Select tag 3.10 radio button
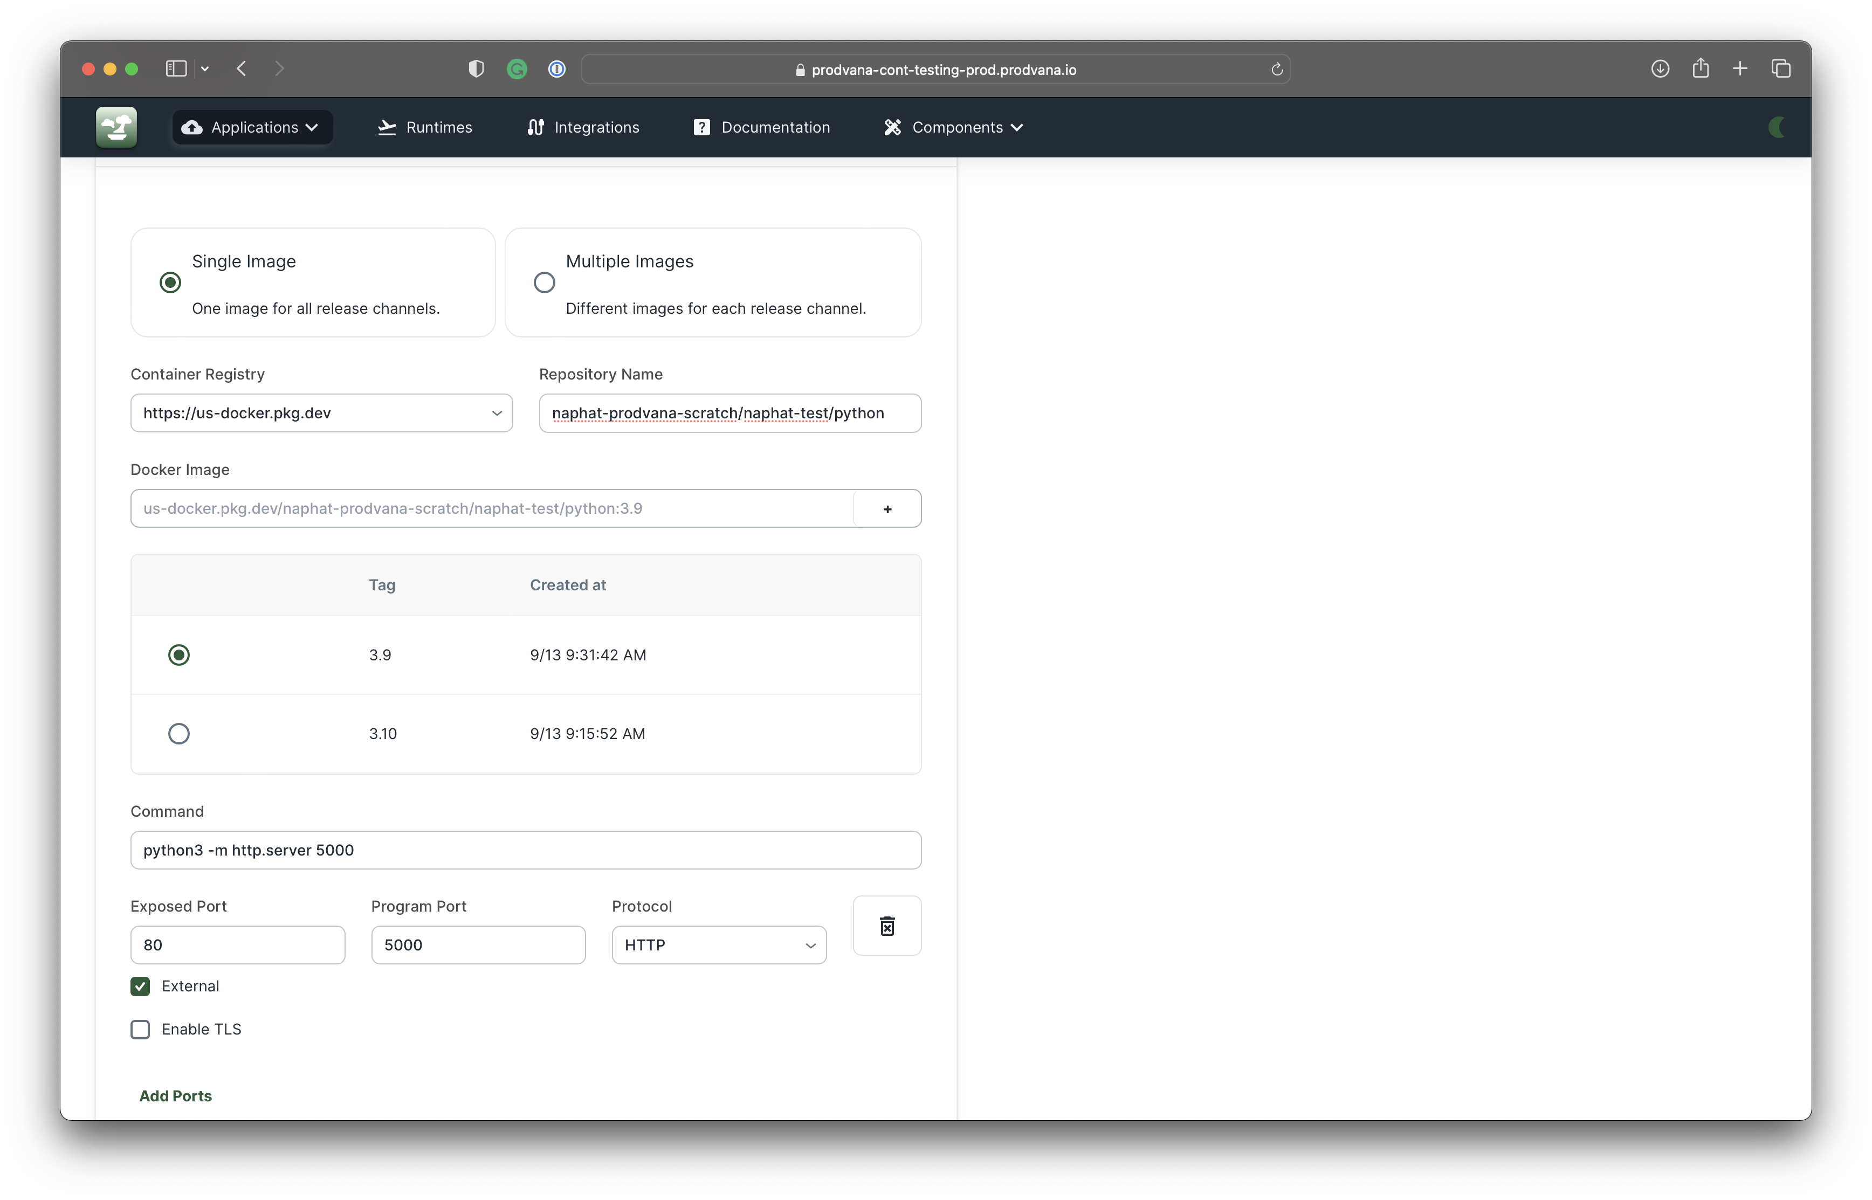The image size is (1872, 1200). 179,733
